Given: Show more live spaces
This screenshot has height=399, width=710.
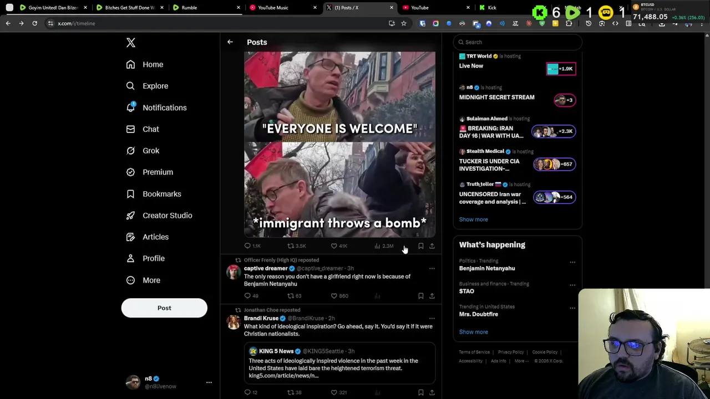Looking at the screenshot, I should [473, 219].
